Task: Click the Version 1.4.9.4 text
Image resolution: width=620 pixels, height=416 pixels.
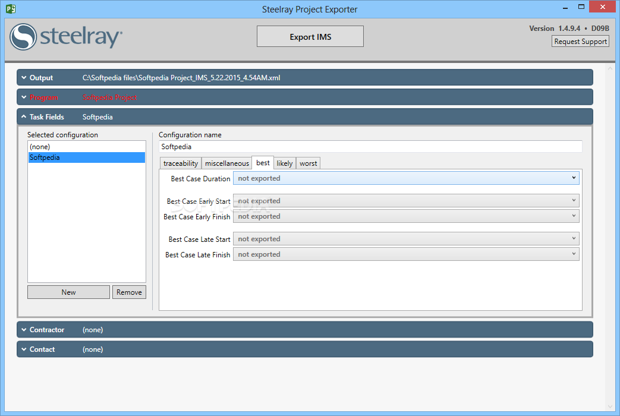Action: 555,29
